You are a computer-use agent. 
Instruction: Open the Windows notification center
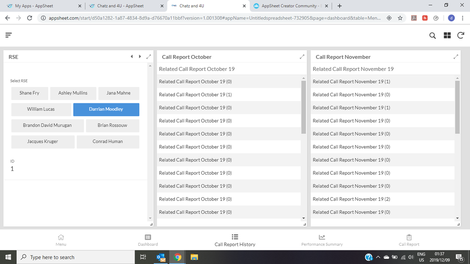pos(460,257)
